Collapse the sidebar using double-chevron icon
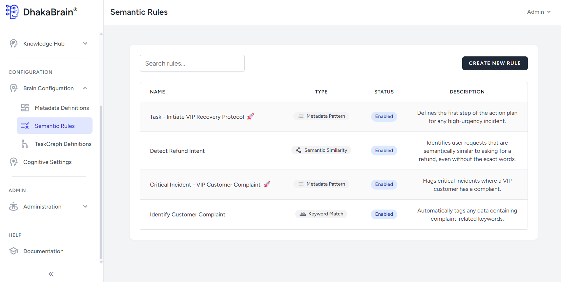Image resolution: width=561 pixels, height=282 pixels. (x=51, y=274)
